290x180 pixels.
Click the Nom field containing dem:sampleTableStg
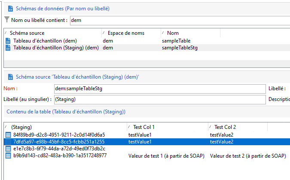(x=160, y=89)
